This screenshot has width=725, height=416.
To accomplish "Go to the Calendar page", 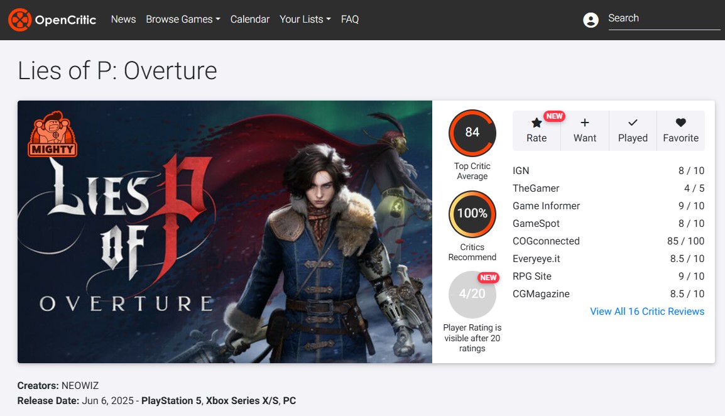I will coord(249,19).
